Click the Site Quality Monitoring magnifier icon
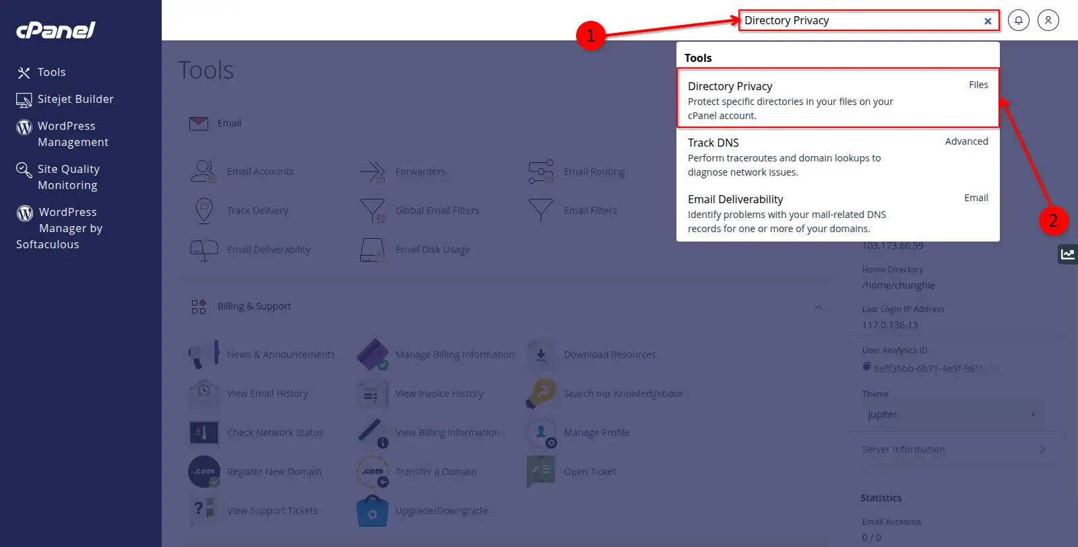 pyautogui.click(x=24, y=170)
